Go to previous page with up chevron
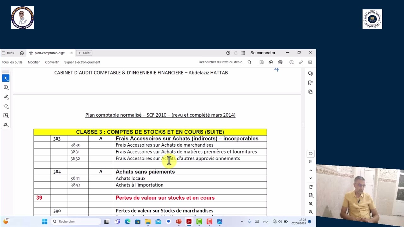Image resolution: width=404 pixels, height=227 pixels. click(x=311, y=170)
